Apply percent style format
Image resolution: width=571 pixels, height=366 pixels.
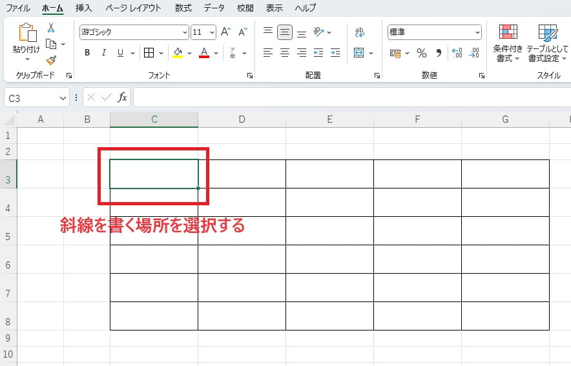pos(422,53)
